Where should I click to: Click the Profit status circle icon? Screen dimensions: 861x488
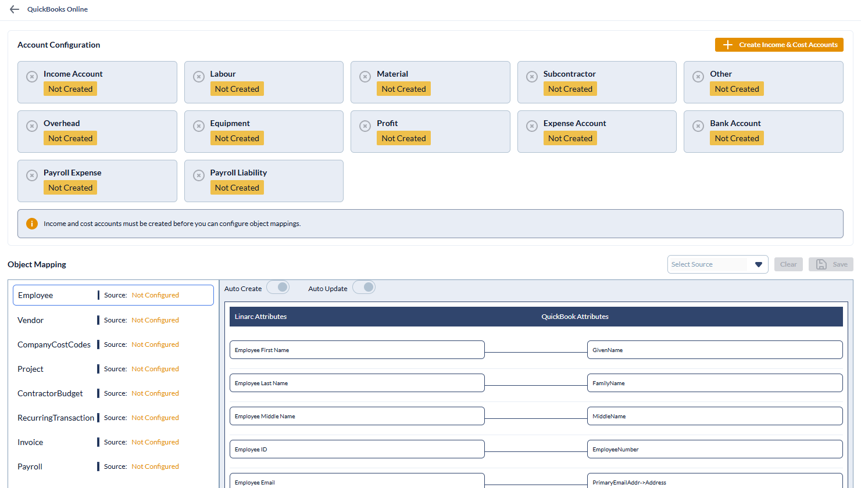[x=365, y=126]
